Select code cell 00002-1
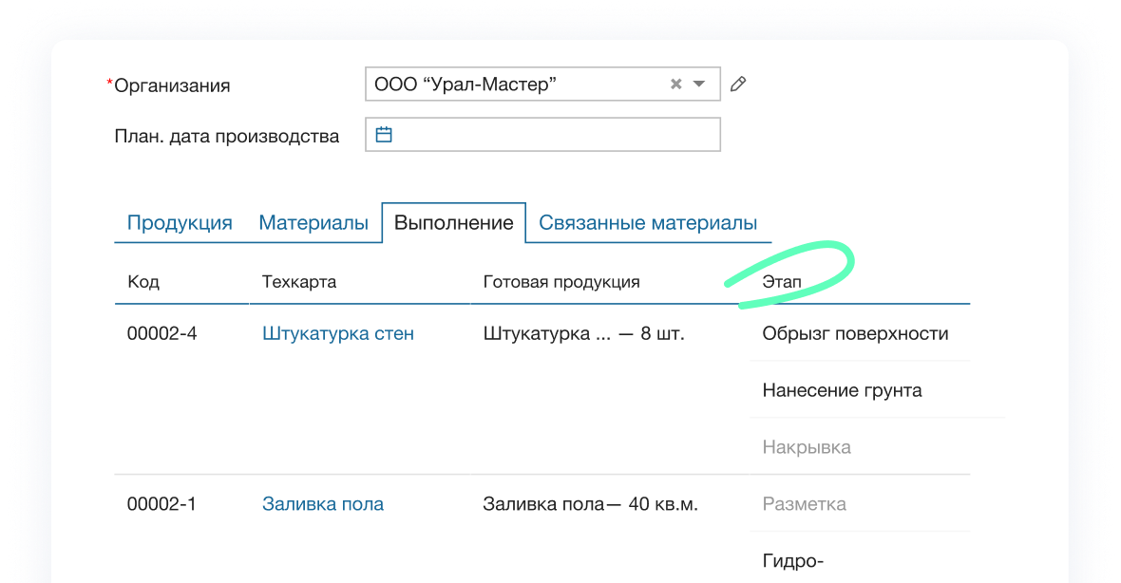The height and width of the screenshot is (583, 1121). point(161,504)
